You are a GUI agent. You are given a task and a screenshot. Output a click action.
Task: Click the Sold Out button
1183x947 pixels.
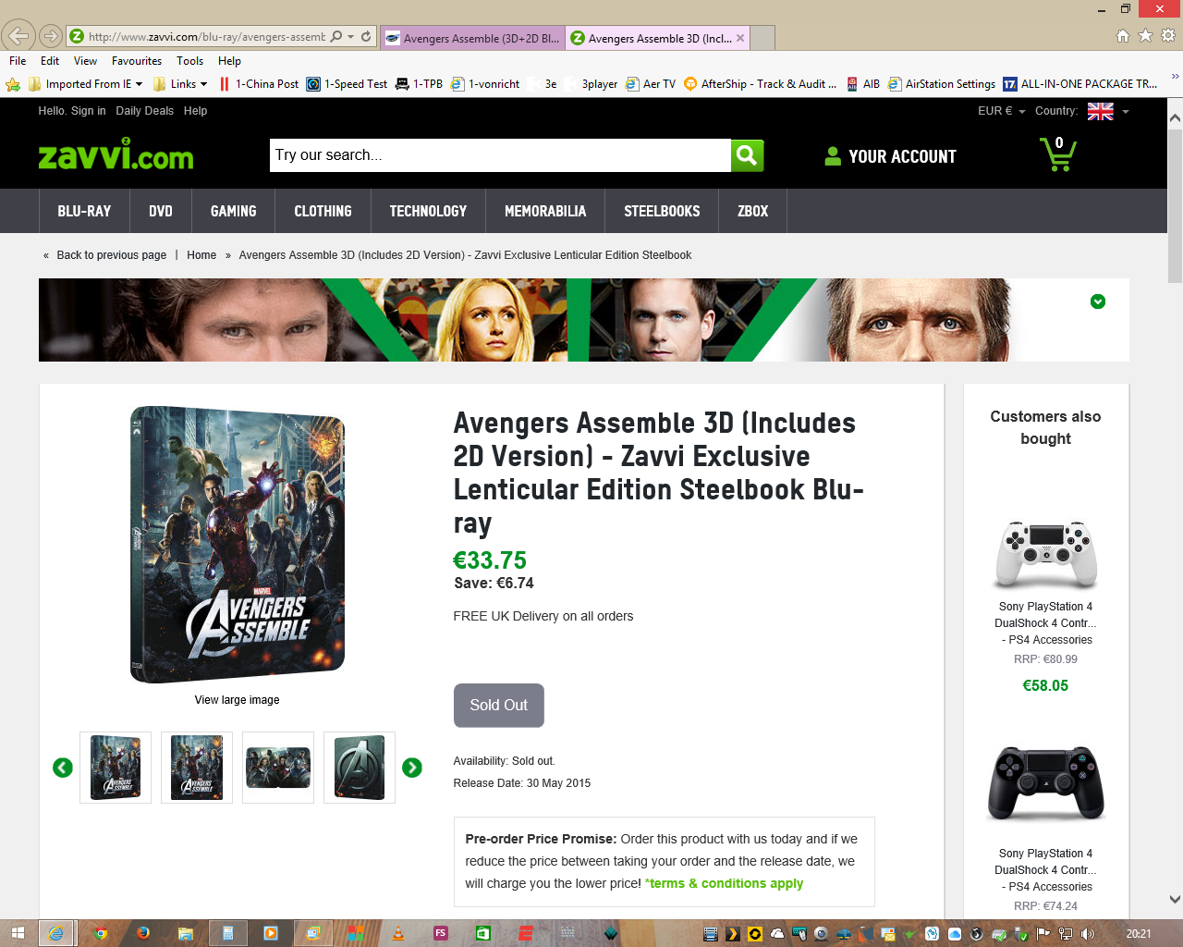(498, 705)
